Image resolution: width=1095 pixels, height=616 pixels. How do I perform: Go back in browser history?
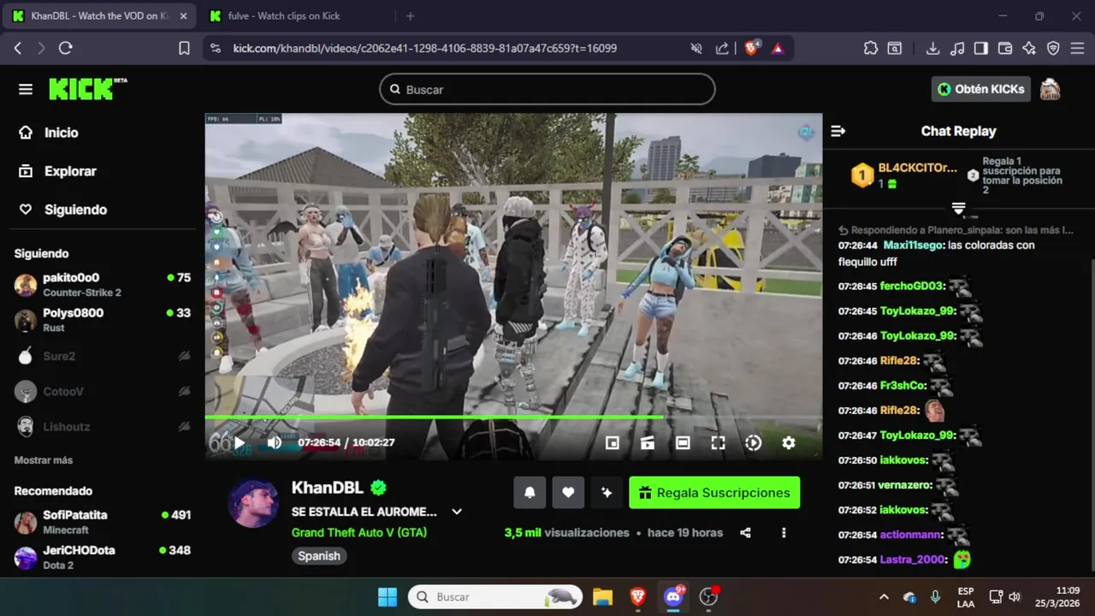point(18,49)
